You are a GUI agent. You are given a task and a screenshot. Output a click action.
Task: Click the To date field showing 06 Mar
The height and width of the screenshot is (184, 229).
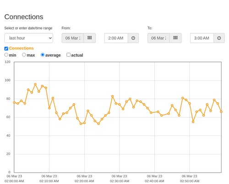pyautogui.click(x=158, y=38)
